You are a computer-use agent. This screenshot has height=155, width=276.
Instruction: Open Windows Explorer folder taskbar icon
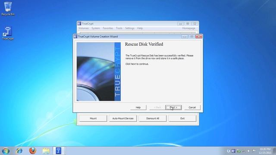46,151
